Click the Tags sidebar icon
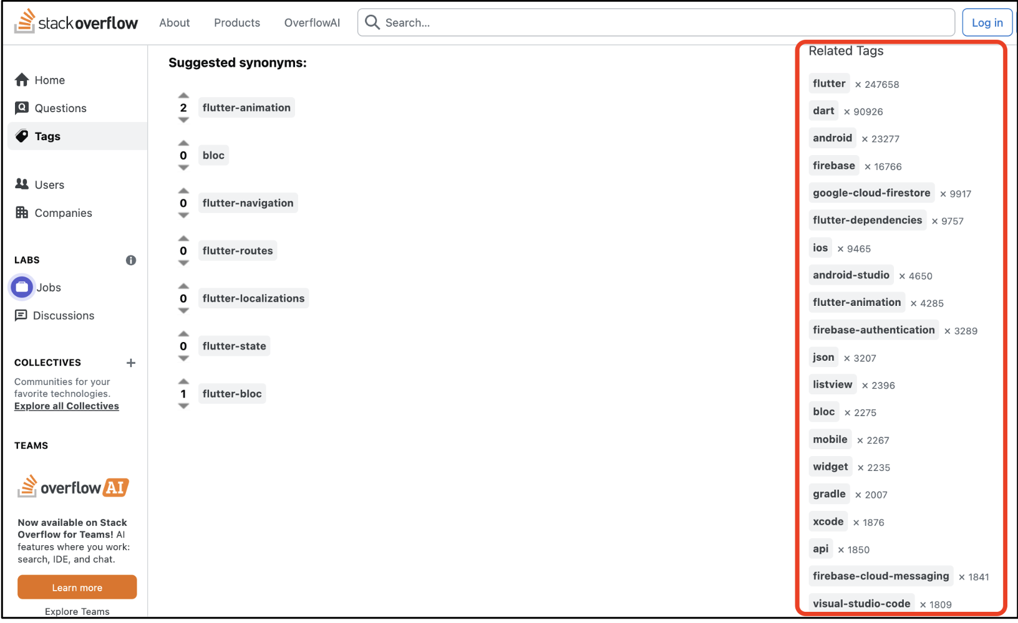 pyautogui.click(x=22, y=136)
